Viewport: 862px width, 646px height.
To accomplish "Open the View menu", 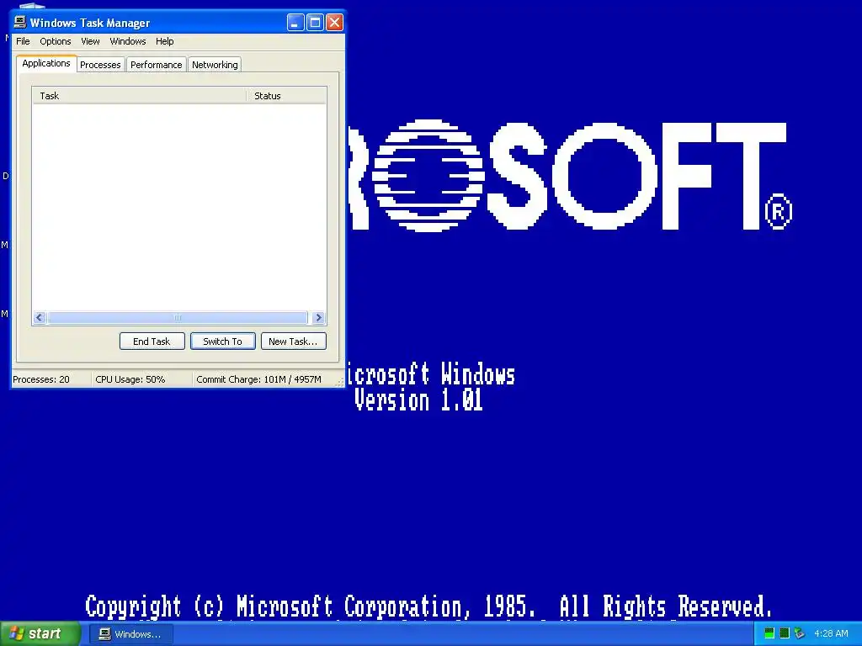I will (x=90, y=41).
